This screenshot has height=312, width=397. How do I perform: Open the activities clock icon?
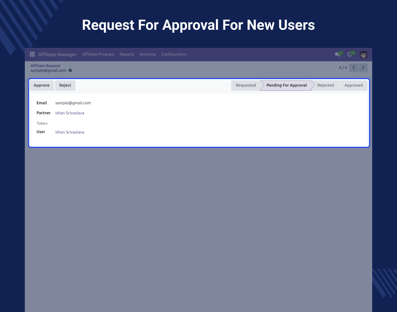point(350,54)
